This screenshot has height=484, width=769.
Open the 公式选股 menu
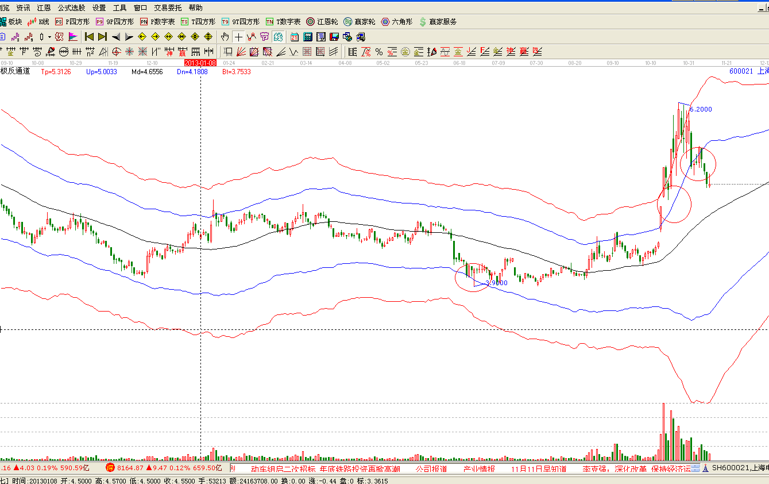point(71,7)
